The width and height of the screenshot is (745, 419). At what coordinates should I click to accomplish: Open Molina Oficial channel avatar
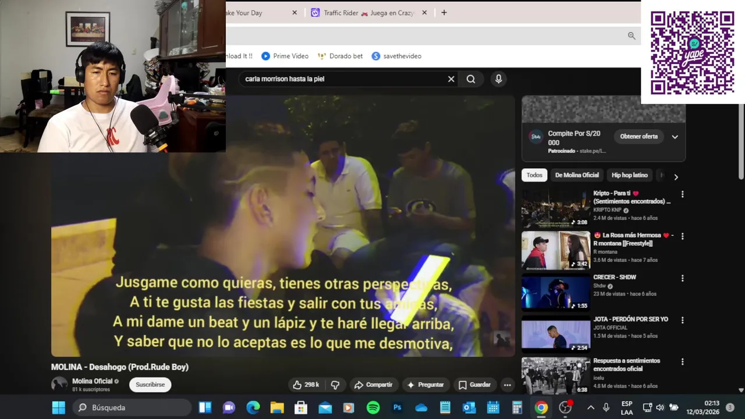59,384
